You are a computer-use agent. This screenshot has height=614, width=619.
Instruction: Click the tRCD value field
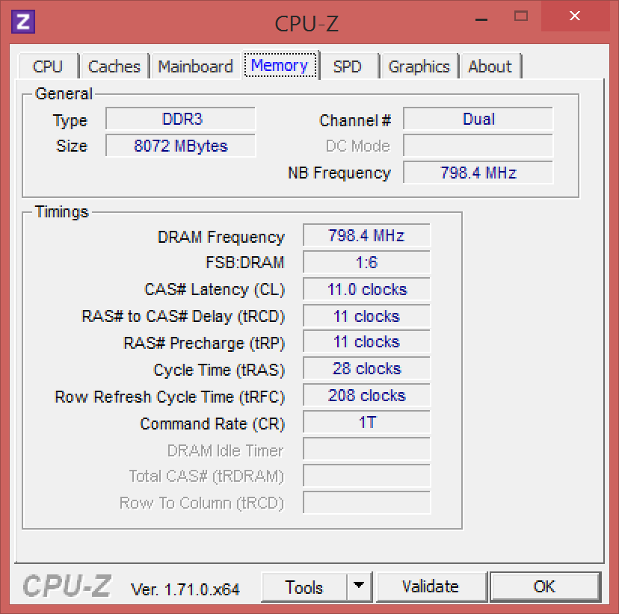point(366,316)
